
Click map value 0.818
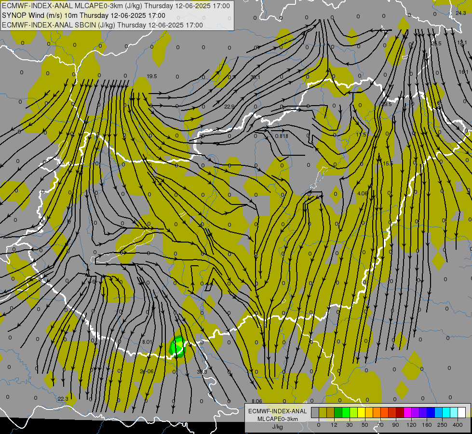[282, 136]
